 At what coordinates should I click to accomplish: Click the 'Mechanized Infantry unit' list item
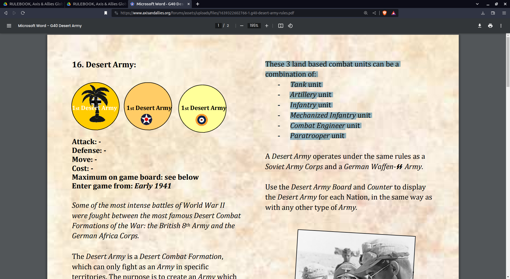coord(330,115)
